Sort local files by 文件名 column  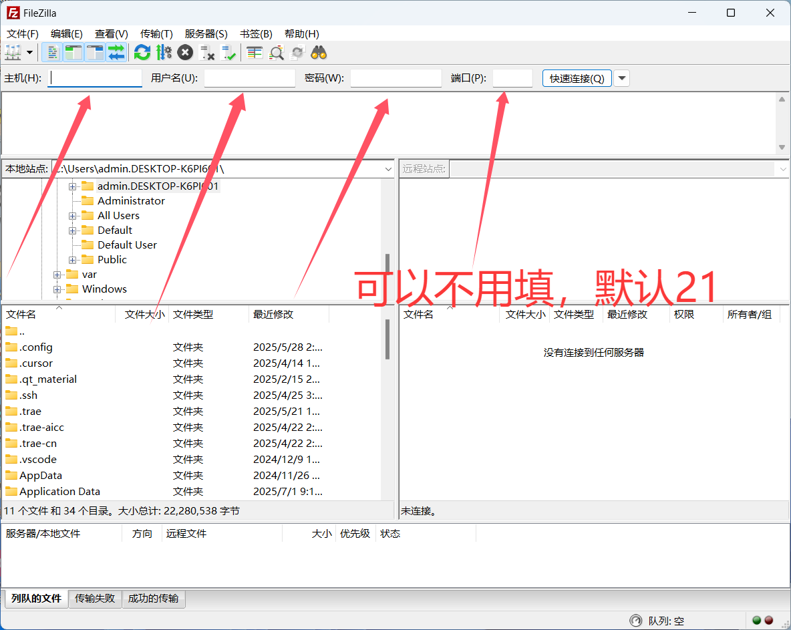[x=59, y=314]
